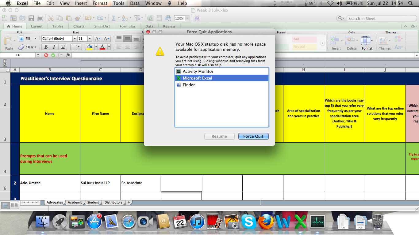This screenshot has width=419, height=235.
Task: Click the increase font size icon
Action: coord(98,39)
